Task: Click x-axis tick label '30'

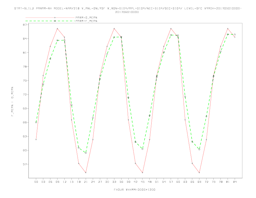Action: click(x=107, y=182)
